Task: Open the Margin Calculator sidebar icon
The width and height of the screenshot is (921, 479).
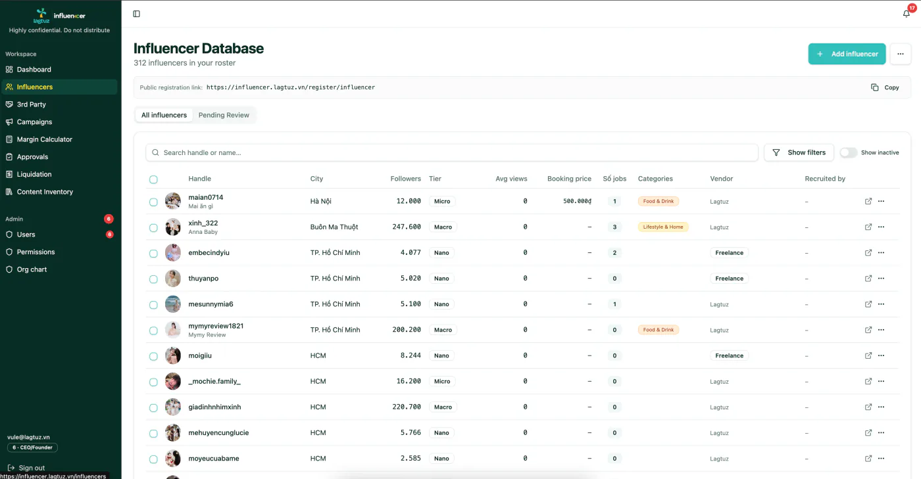Action: coord(9,139)
